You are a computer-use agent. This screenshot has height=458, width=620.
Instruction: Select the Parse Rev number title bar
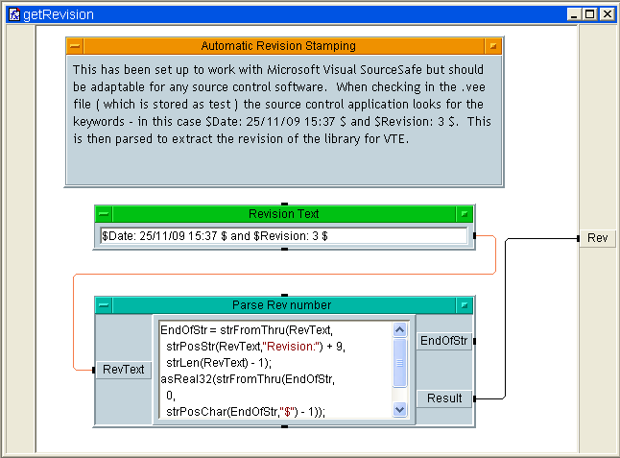pyautogui.click(x=283, y=305)
